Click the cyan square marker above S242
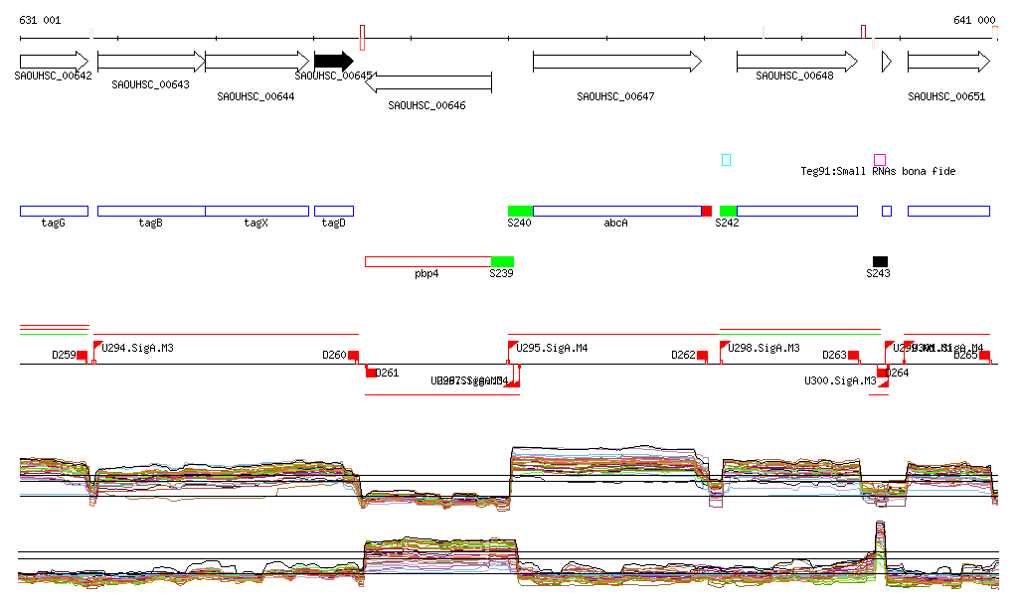 click(726, 160)
